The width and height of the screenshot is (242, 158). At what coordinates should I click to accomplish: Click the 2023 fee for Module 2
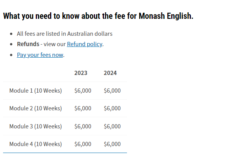click(x=83, y=108)
